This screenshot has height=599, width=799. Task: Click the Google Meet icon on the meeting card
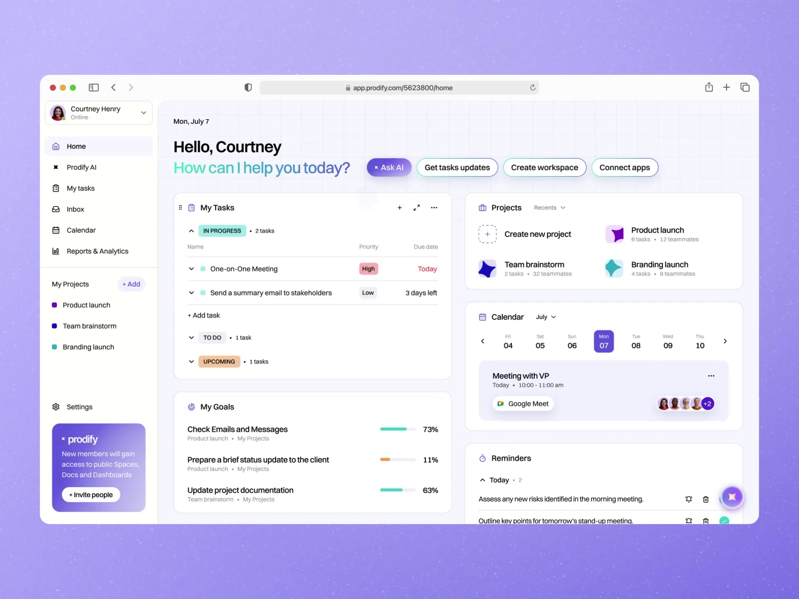500,403
